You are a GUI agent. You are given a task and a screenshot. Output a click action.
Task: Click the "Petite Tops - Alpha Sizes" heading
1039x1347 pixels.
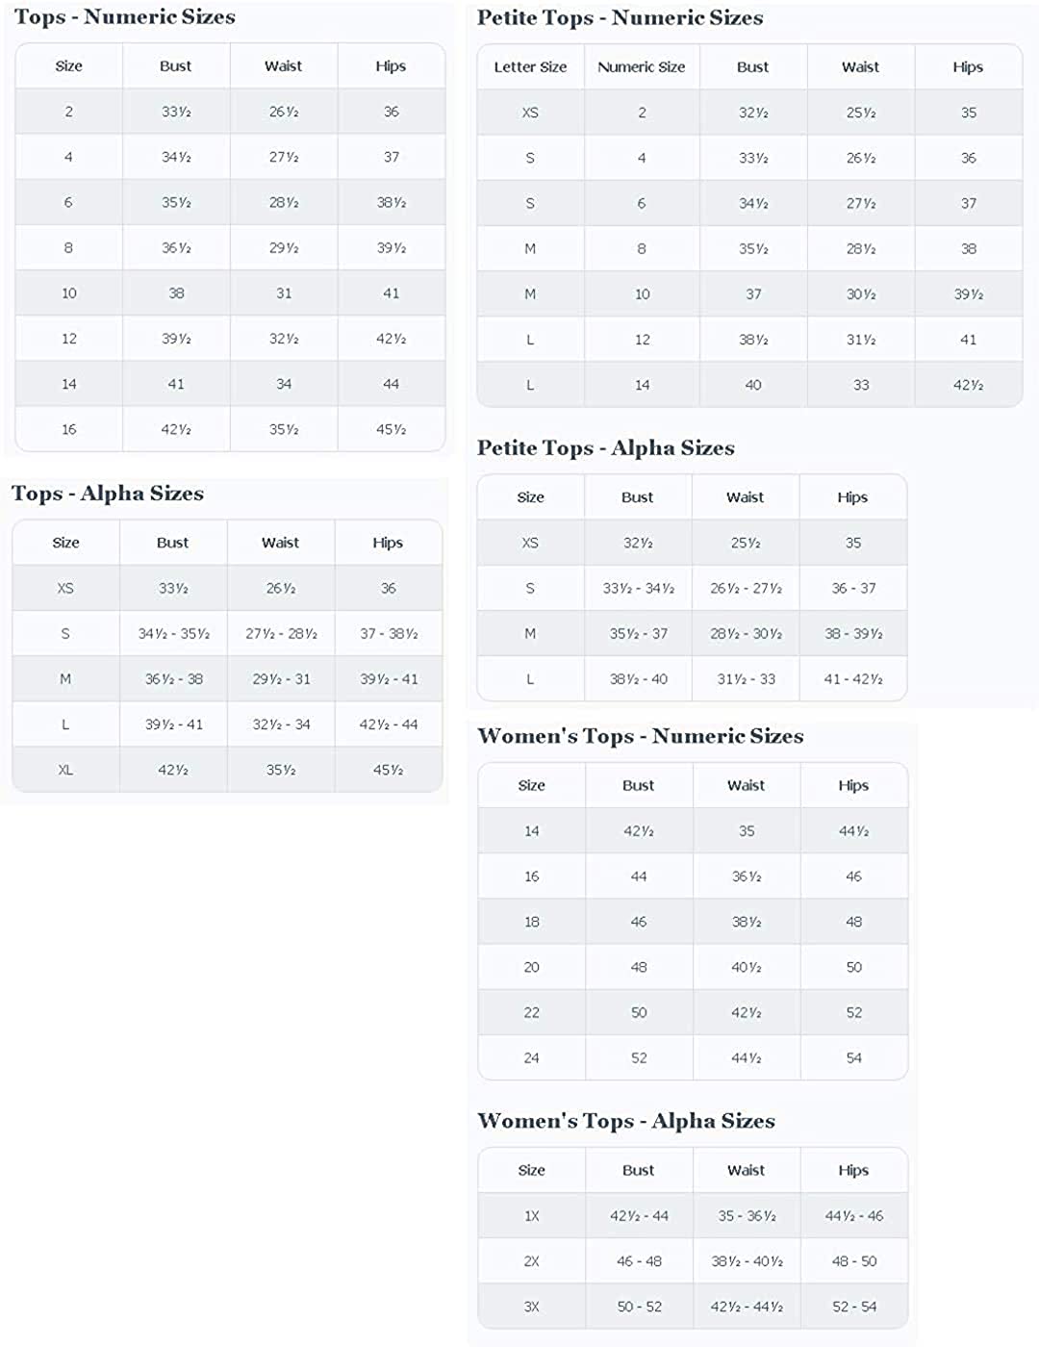click(605, 448)
